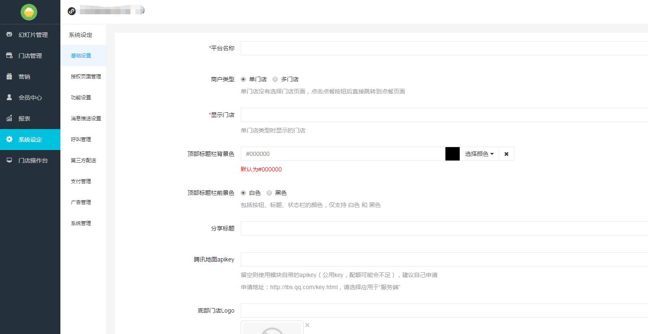Open 门店操作台 store console
The height and width of the screenshot is (334, 648).
click(x=34, y=160)
